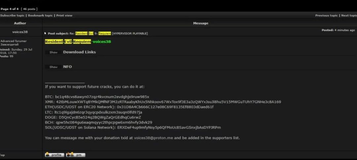Open the Bookmark topic link
The height and width of the screenshot is (160, 357).
[x=40, y=16]
